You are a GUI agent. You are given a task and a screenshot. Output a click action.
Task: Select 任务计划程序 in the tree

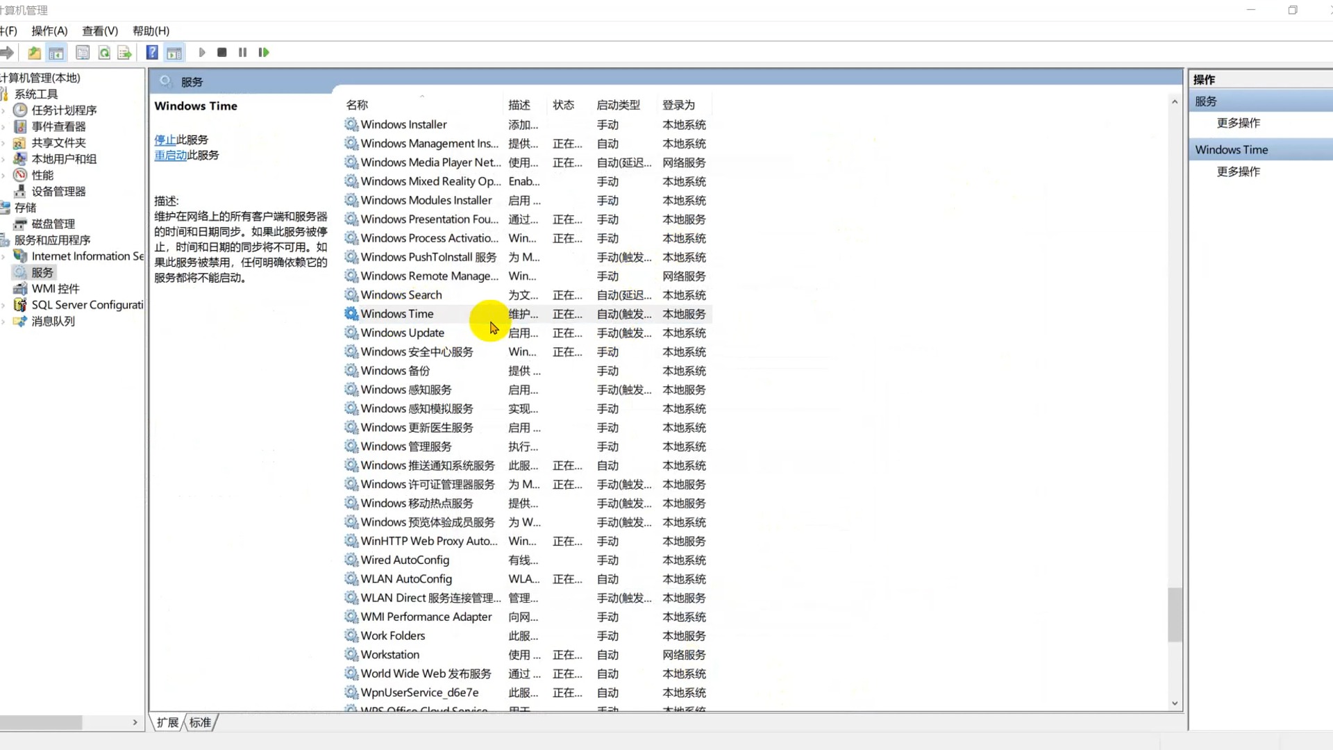(x=64, y=110)
